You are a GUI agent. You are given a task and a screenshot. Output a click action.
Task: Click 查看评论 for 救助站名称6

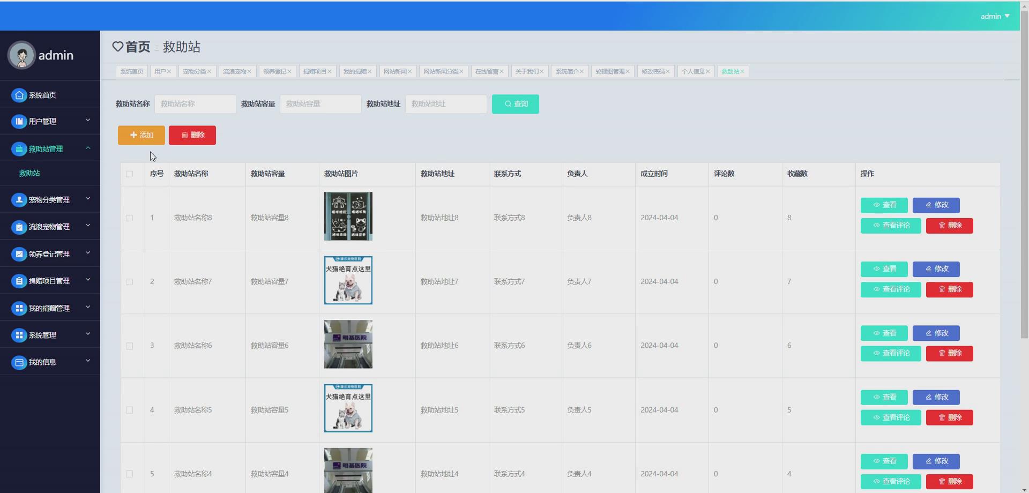891,354
